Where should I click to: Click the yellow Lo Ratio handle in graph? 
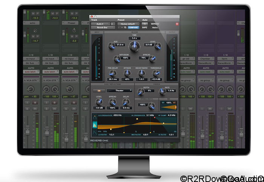(111, 129)
